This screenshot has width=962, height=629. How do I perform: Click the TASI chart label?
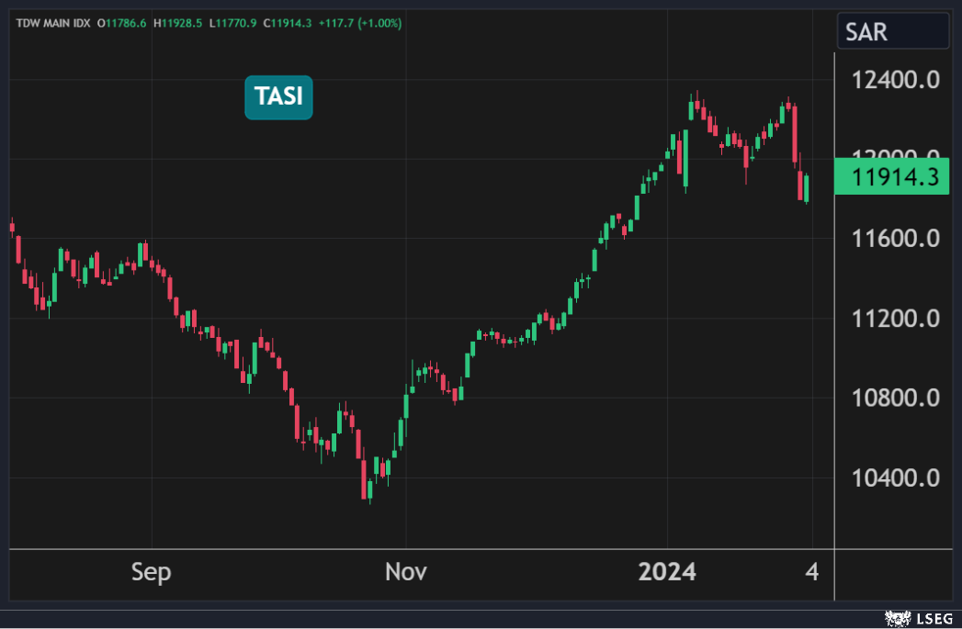tap(278, 97)
